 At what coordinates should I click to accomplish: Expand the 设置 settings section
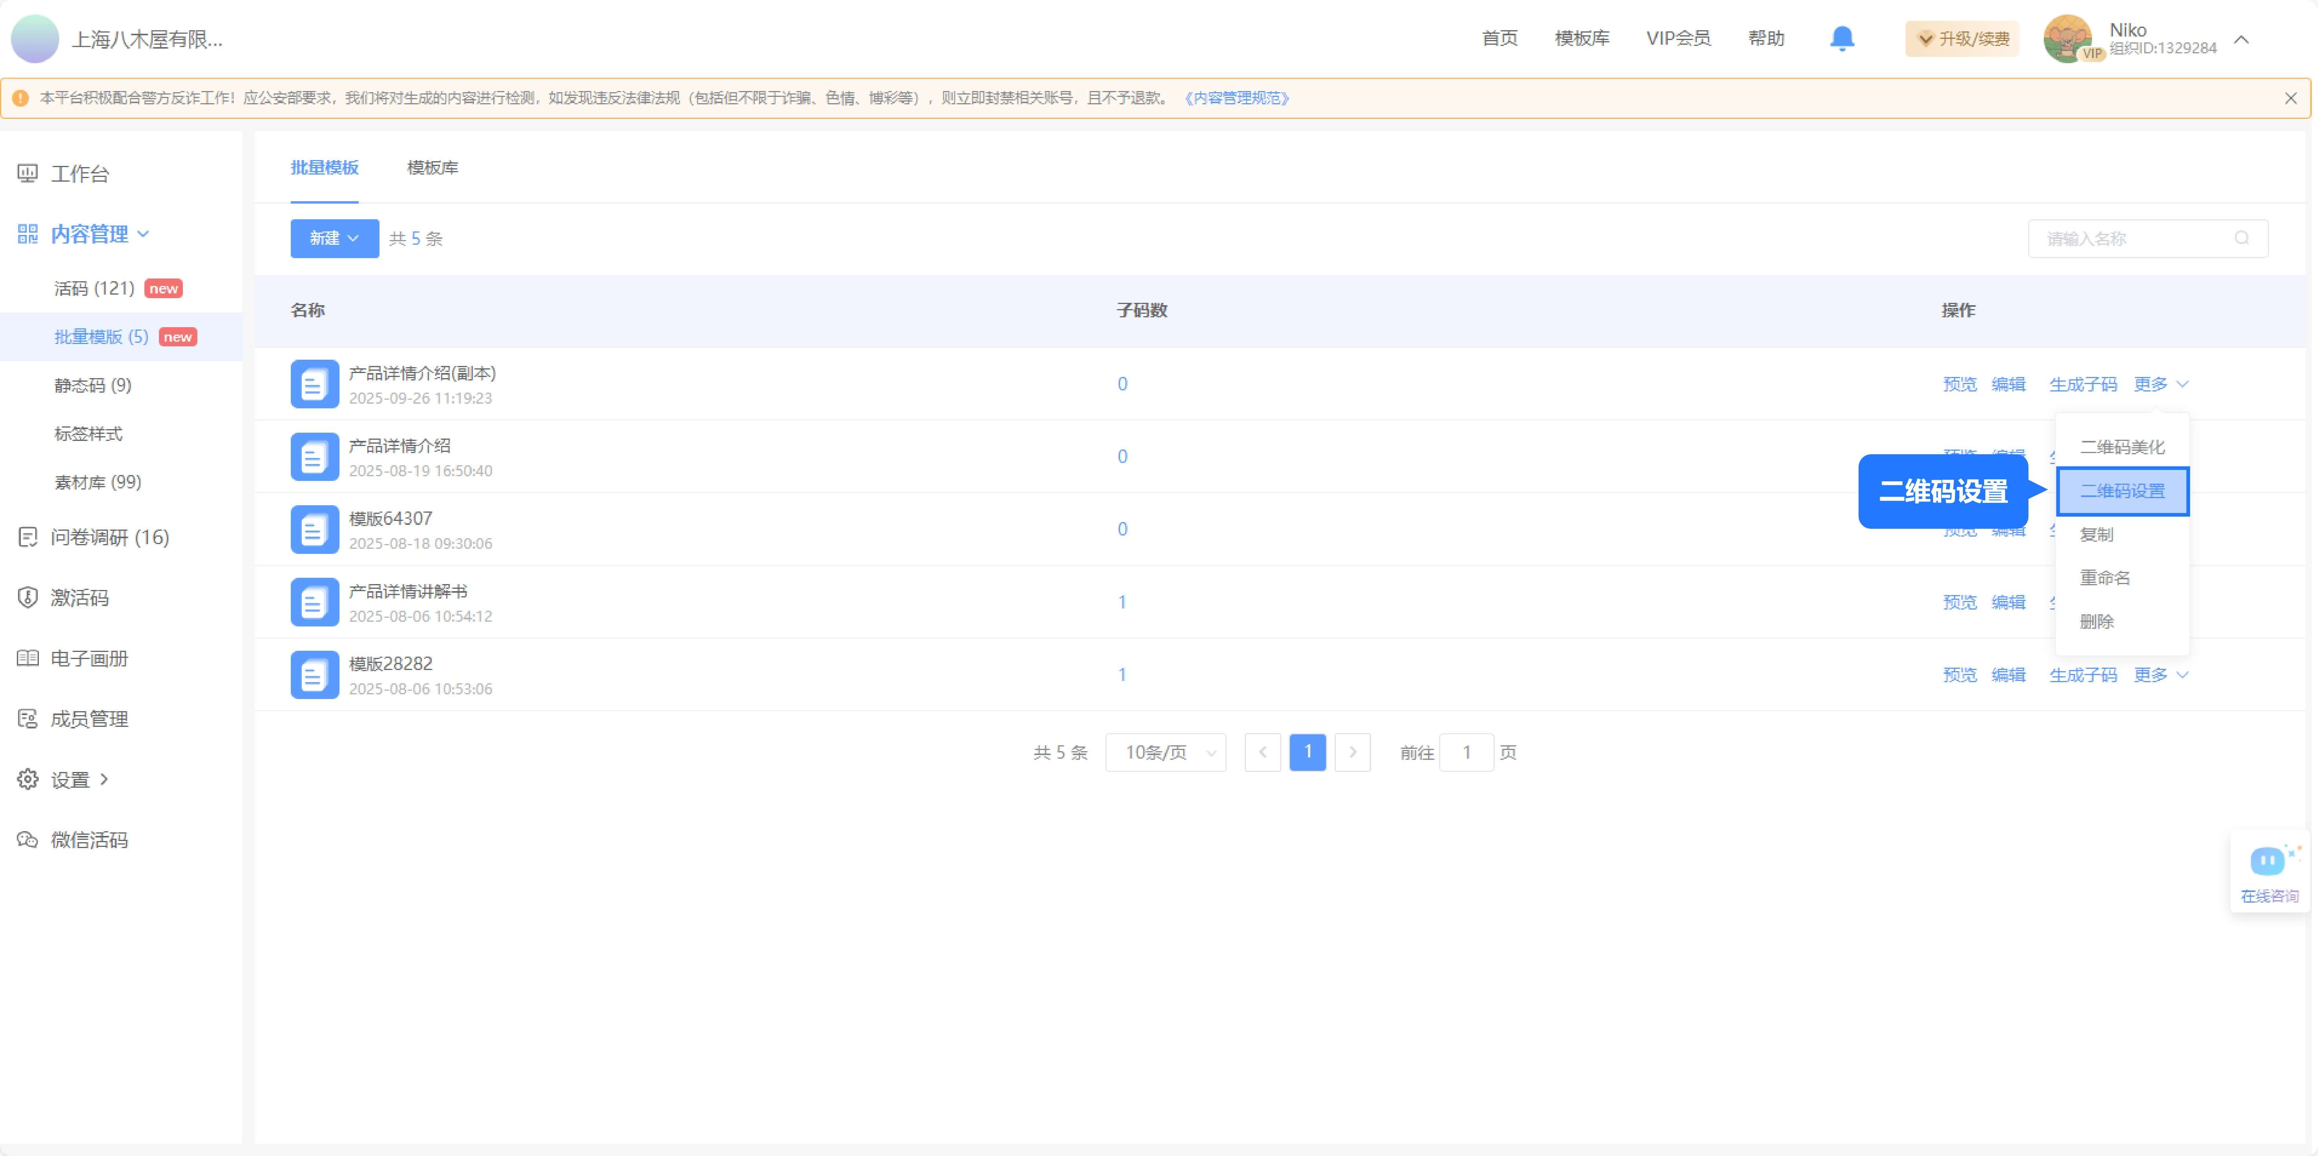[x=104, y=779]
